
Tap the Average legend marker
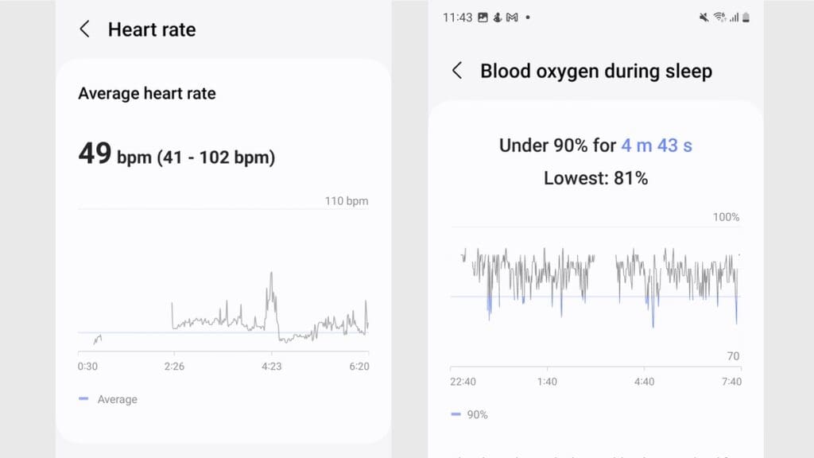(x=84, y=399)
